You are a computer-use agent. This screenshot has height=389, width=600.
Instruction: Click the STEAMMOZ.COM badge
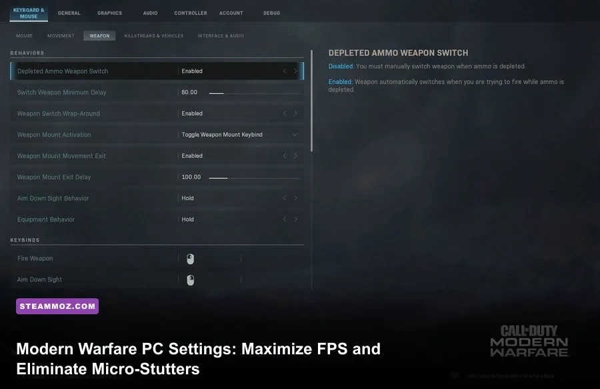57,306
